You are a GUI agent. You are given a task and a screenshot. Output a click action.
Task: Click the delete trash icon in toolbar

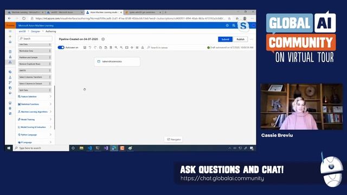tap(111, 48)
